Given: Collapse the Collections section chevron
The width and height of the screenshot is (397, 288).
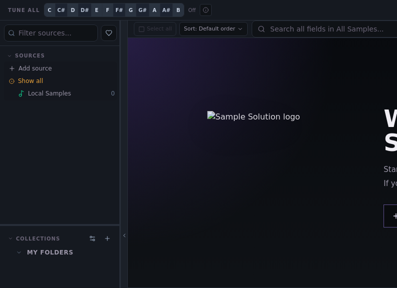Looking at the screenshot, I should 10,238.
